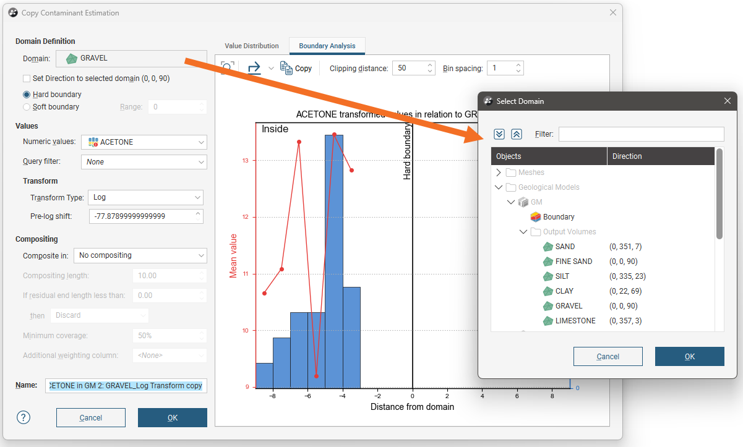Click the Filter text field
The image size is (743, 447).
(x=640, y=134)
